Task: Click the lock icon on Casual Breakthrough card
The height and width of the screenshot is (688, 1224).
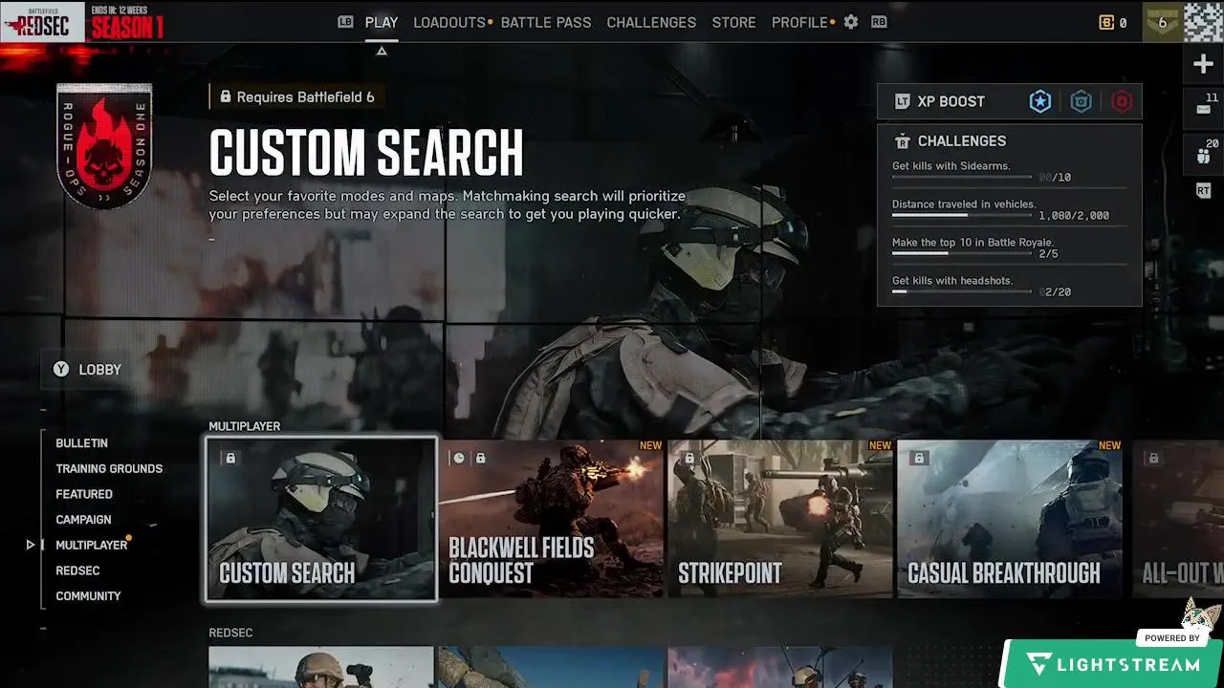Action: click(919, 458)
